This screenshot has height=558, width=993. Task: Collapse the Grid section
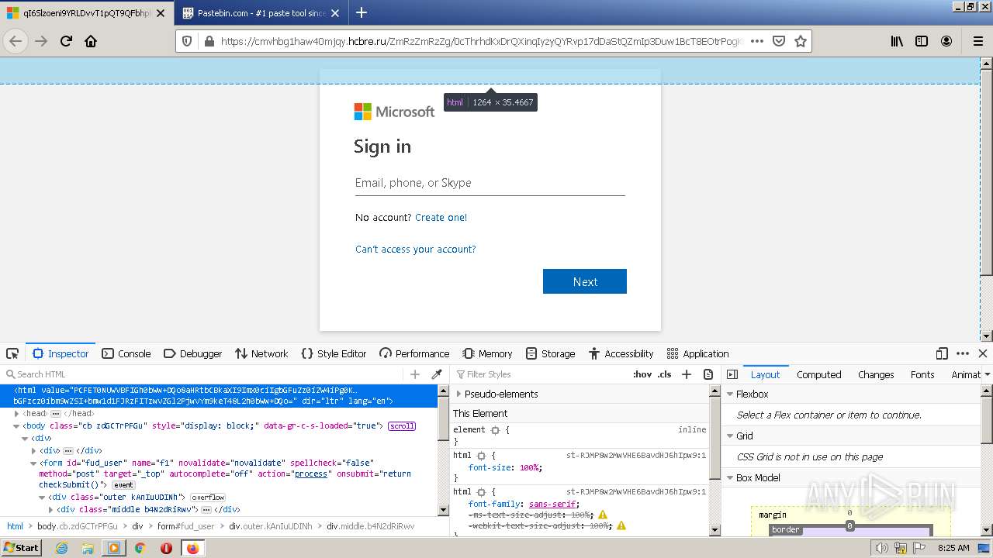[729, 436]
